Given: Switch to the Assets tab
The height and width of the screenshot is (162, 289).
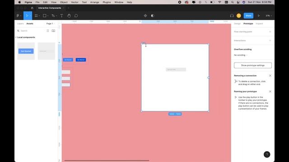Looking at the screenshot, I should pyautogui.click(x=30, y=24).
